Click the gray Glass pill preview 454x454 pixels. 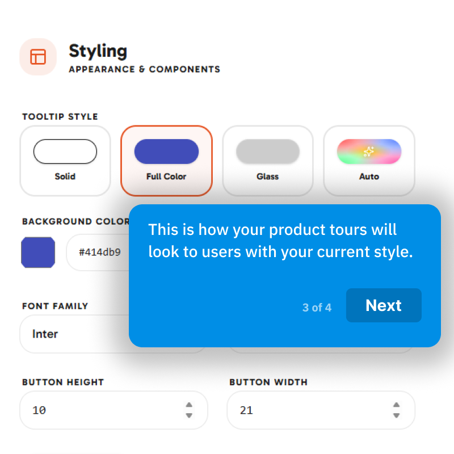pos(267,152)
